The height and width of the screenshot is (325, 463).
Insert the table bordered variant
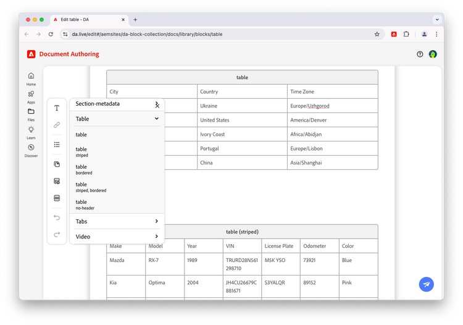117,169
